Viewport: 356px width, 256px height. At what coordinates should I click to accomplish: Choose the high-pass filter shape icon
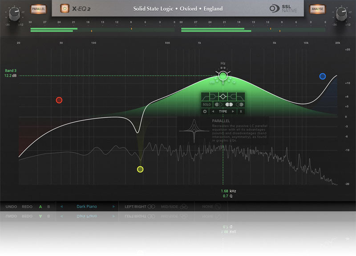coord(205,97)
